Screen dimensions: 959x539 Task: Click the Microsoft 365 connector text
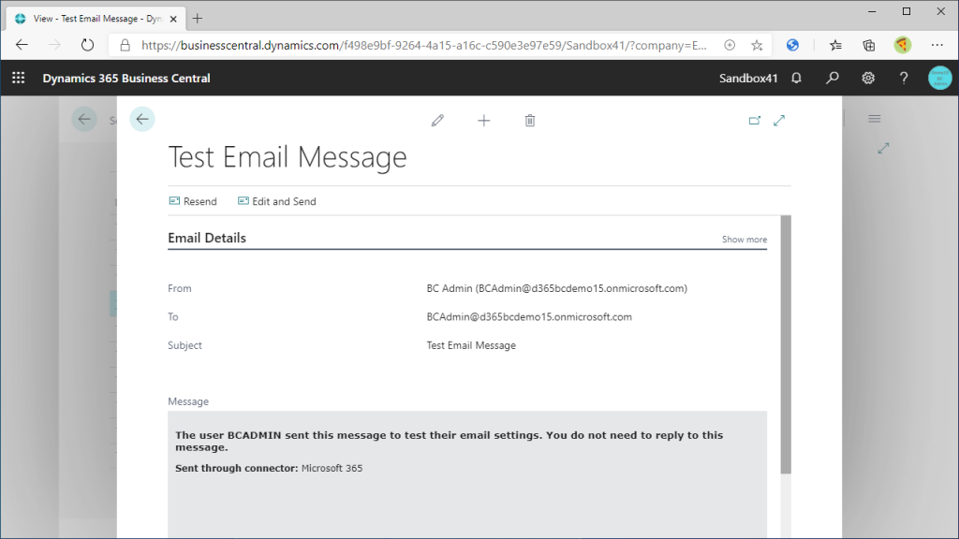tap(332, 468)
